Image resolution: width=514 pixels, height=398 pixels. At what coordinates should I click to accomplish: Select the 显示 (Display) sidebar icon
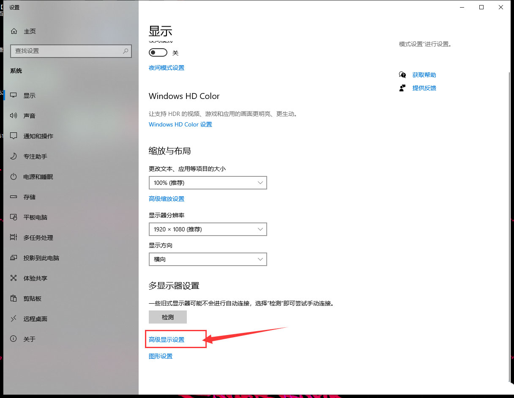click(x=30, y=95)
